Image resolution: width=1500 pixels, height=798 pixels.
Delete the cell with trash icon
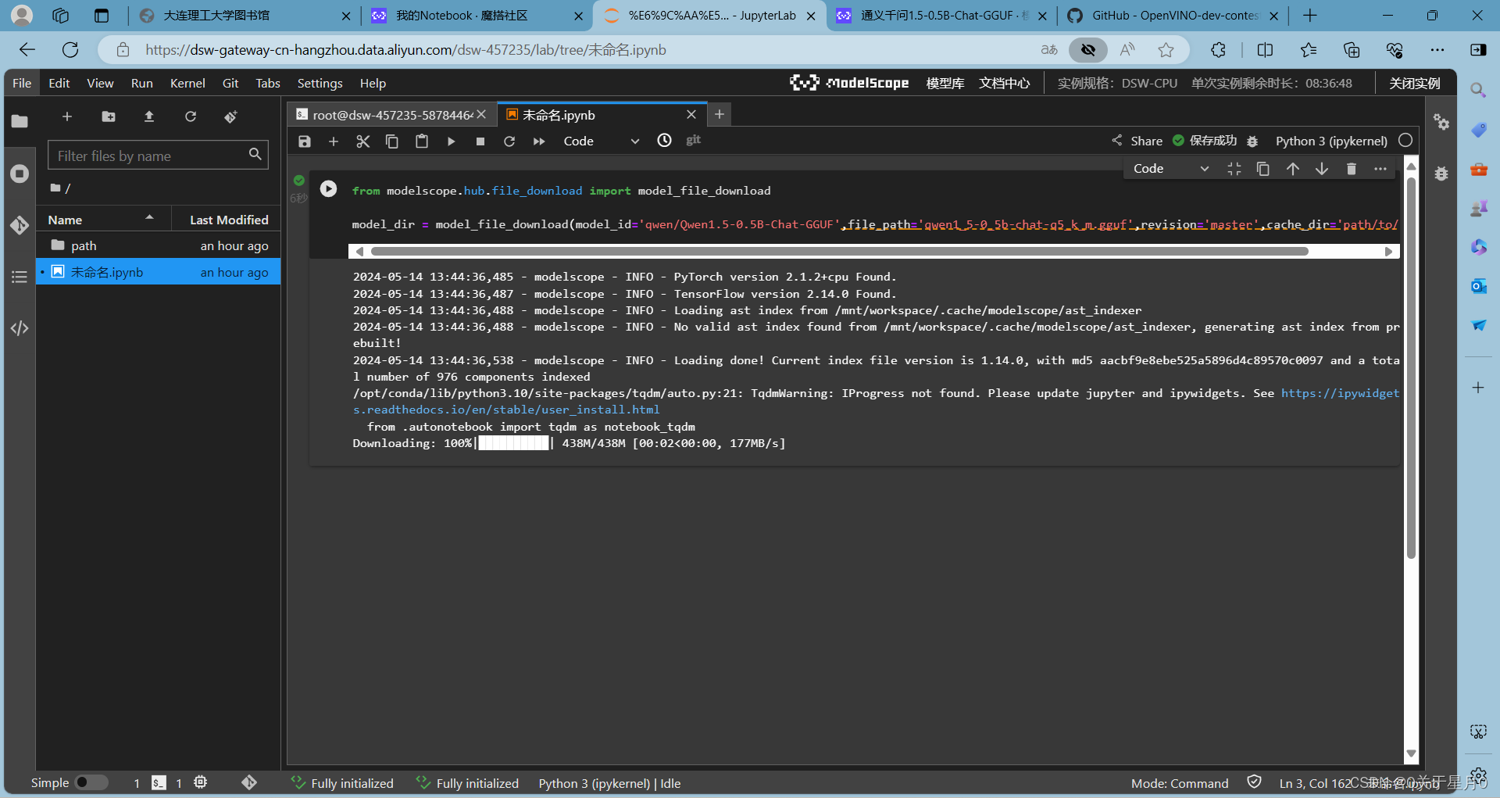[1352, 169]
